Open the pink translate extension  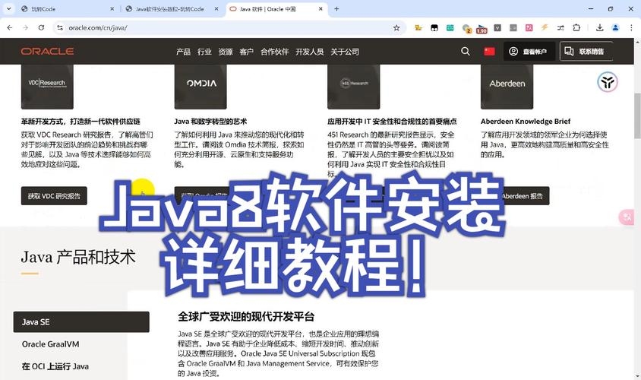click(x=529, y=28)
